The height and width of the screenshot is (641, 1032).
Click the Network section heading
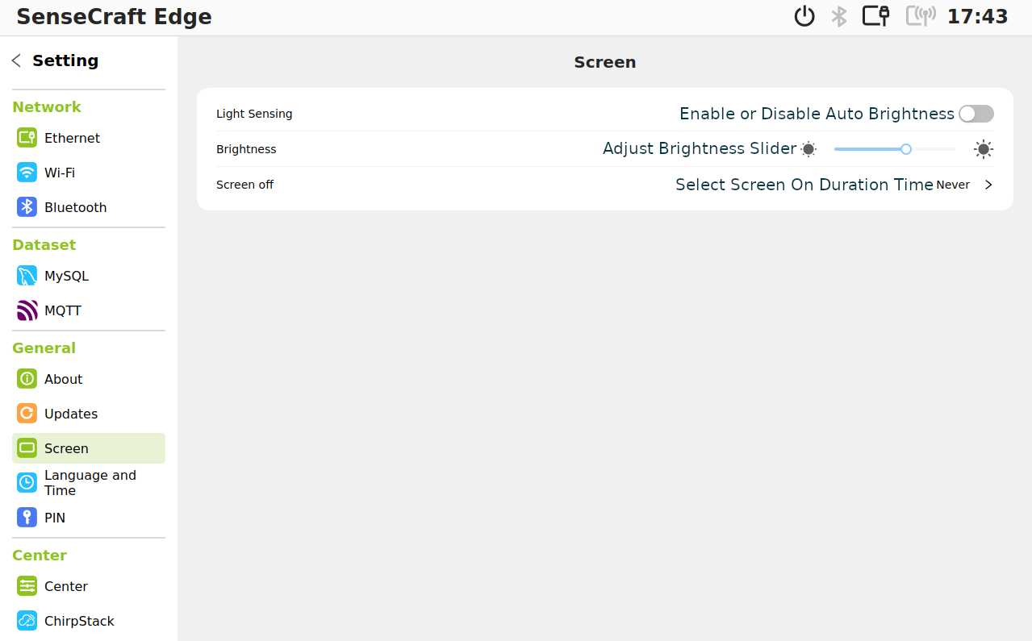tap(47, 107)
